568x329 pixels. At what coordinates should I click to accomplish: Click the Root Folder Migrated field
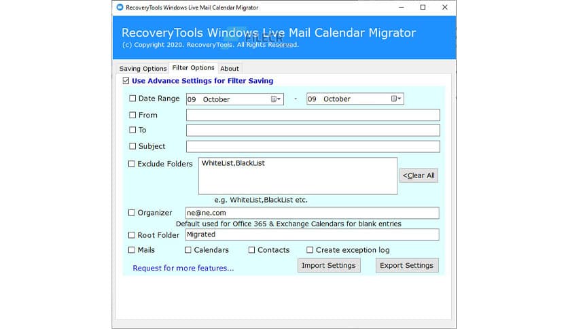pyautogui.click(x=313, y=235)
